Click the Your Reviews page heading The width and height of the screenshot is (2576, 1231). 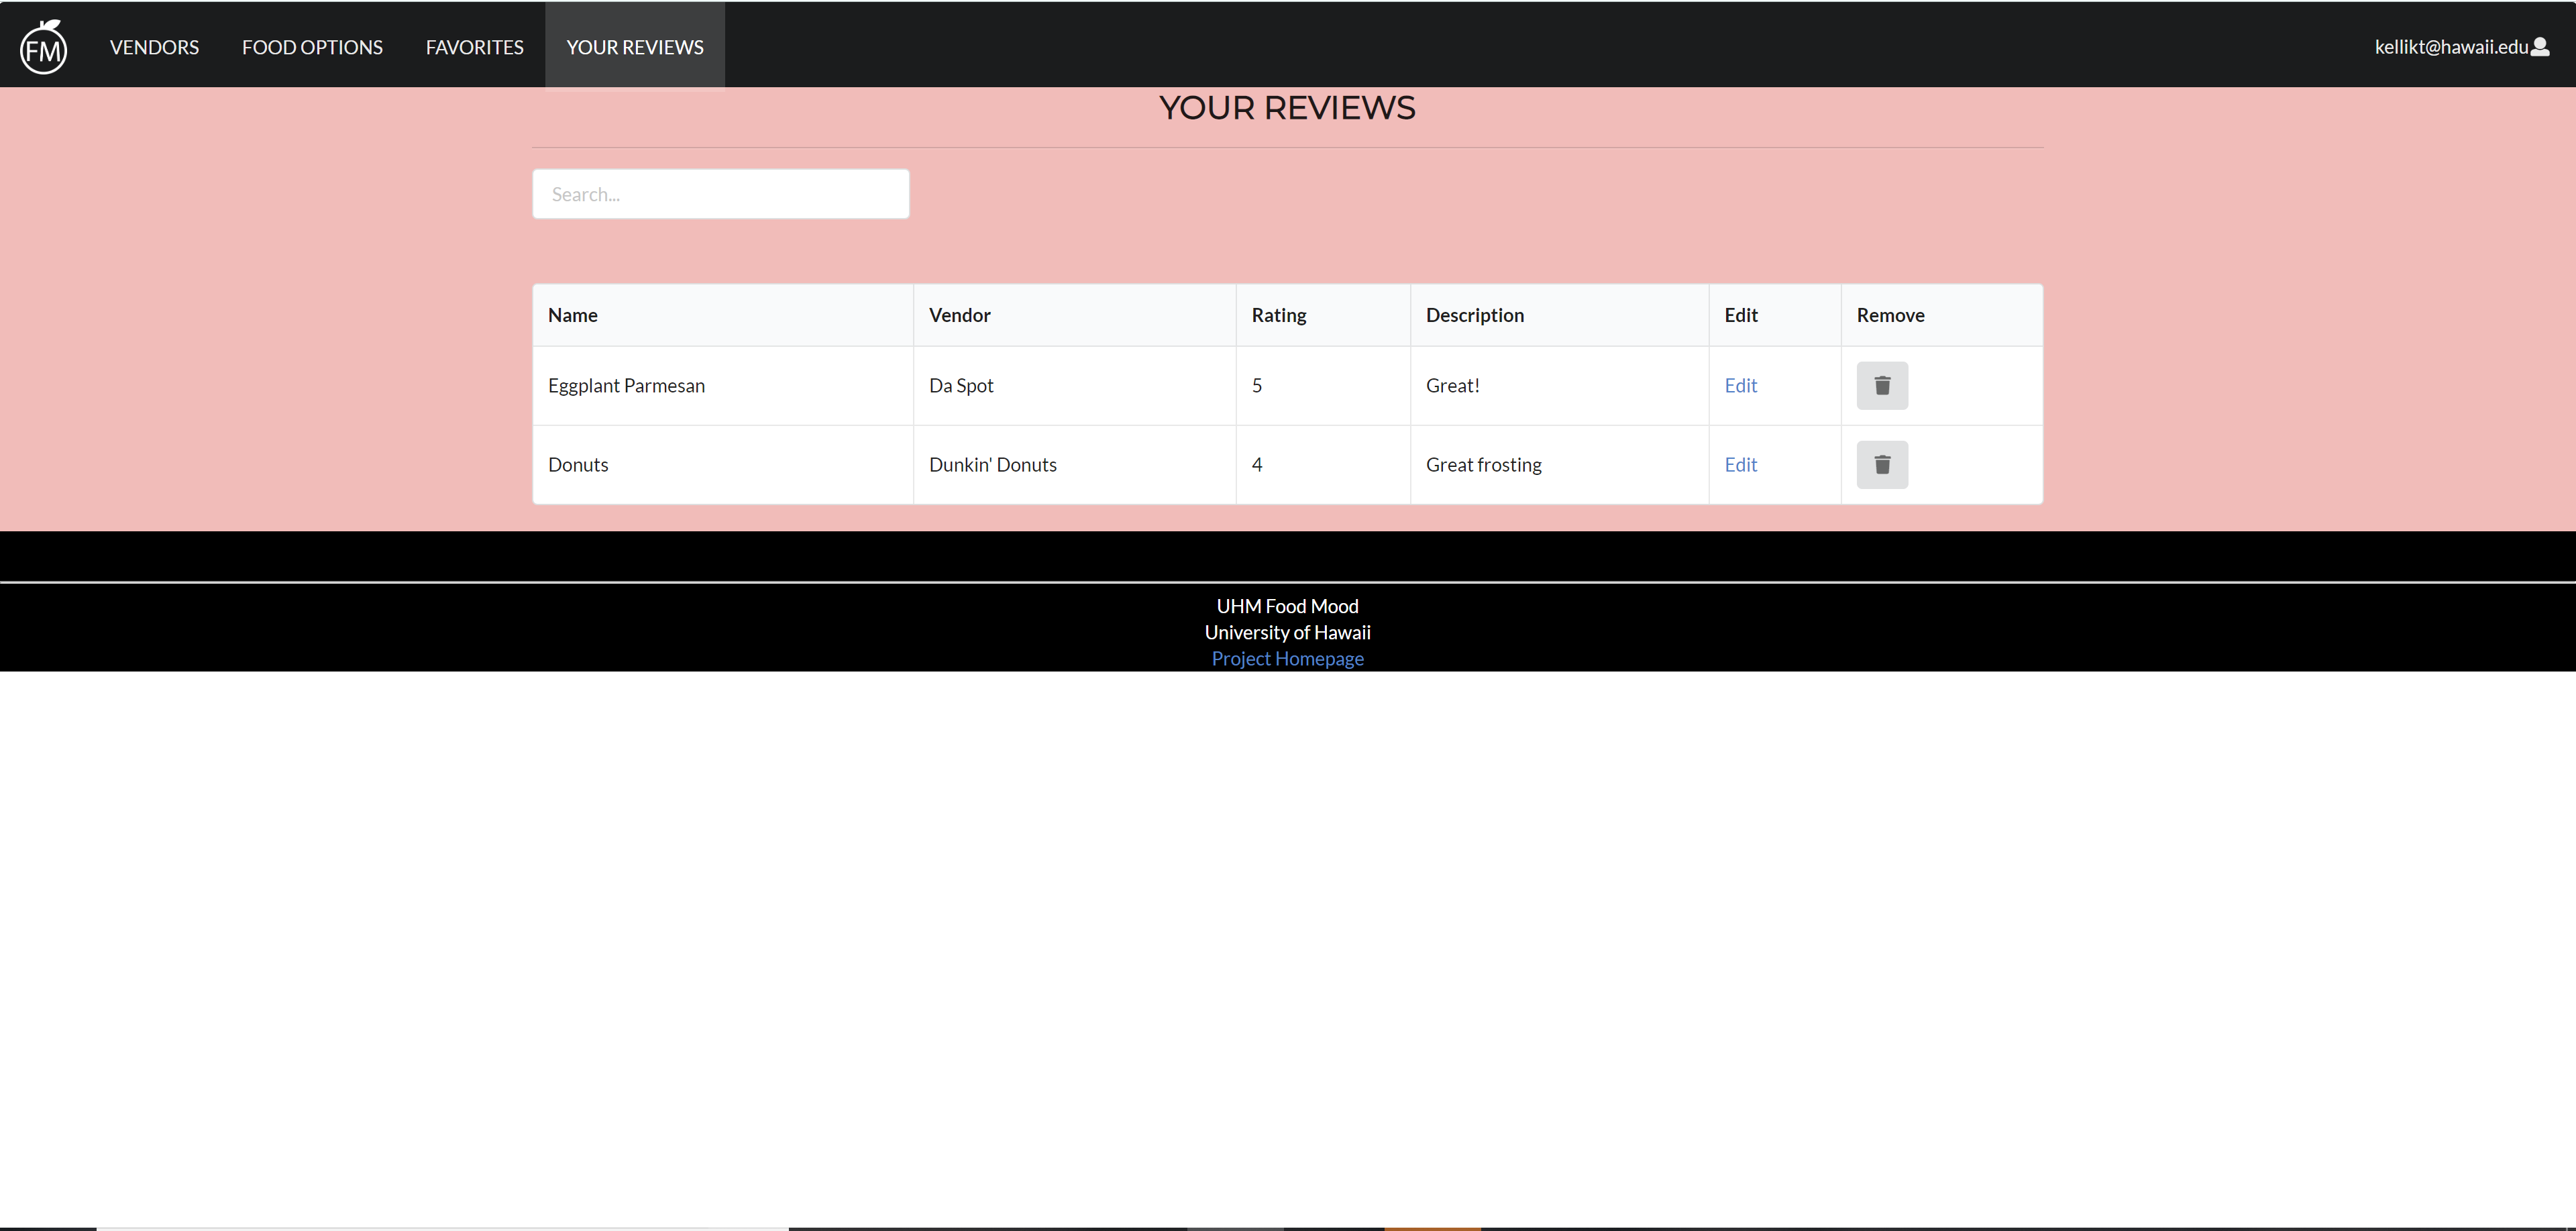click(1287, 107)
